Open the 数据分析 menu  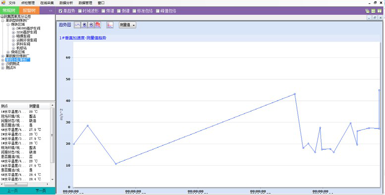click(x=66, y=3)
